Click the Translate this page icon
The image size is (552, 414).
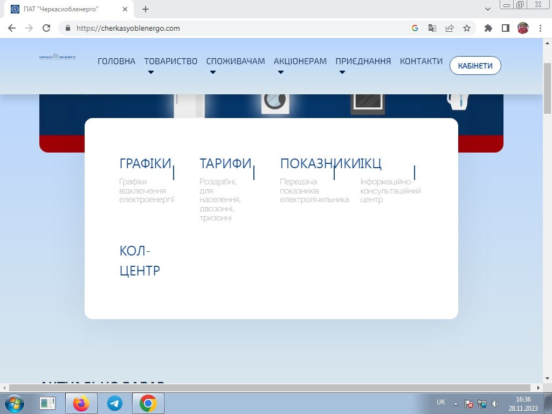coord(432,29)
